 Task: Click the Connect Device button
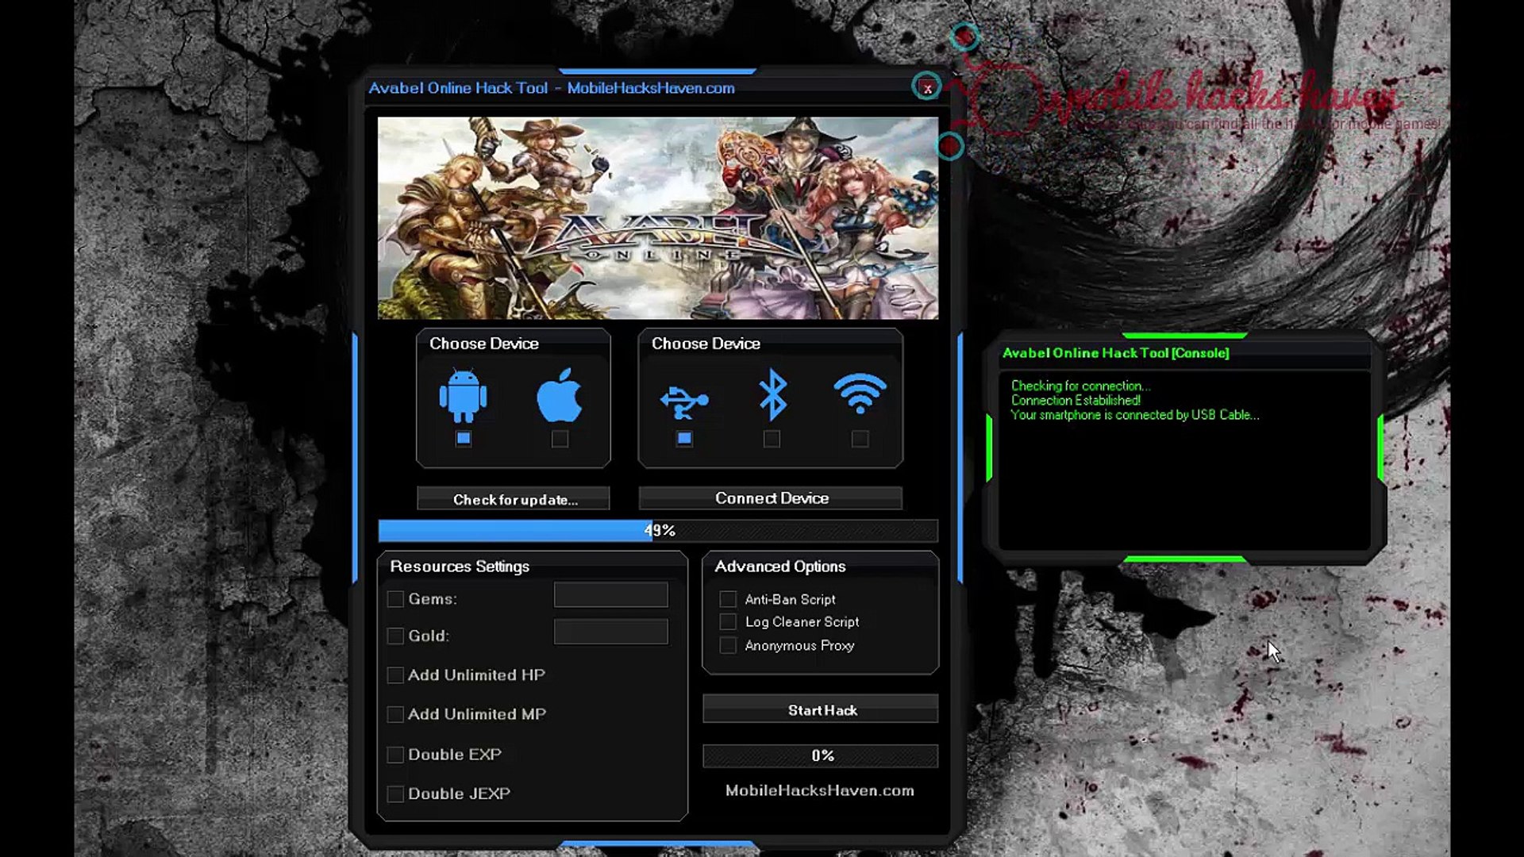770,498
